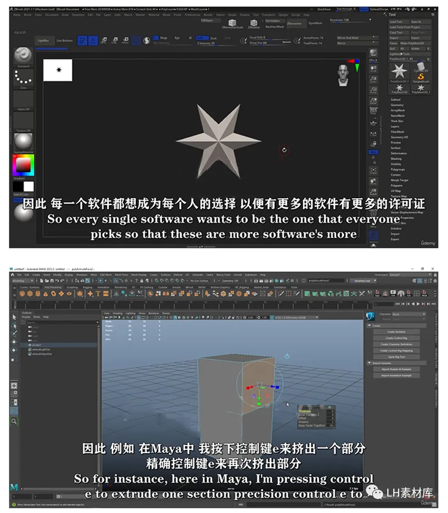Viewport: 448px width, 513px height.
Task: Click the HumanIK logo icon in Maya
Action: click(370, 316)
